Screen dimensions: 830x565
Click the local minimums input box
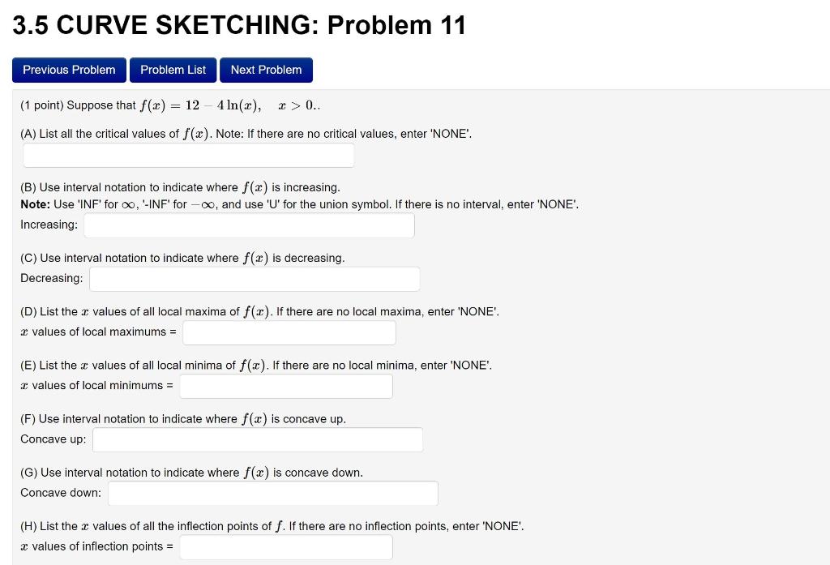(x=286, y=385)
